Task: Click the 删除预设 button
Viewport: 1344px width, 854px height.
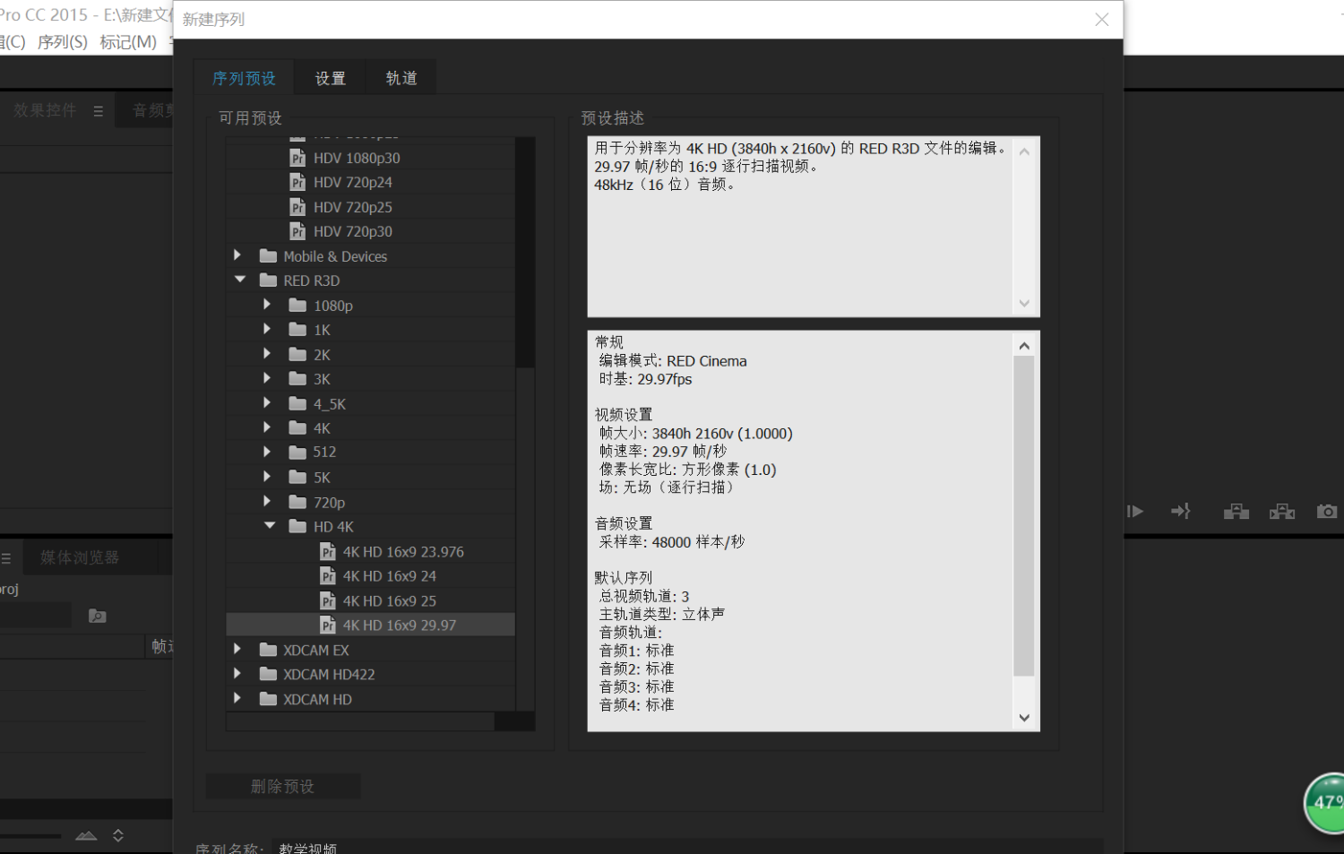Action: click(283, 786)
